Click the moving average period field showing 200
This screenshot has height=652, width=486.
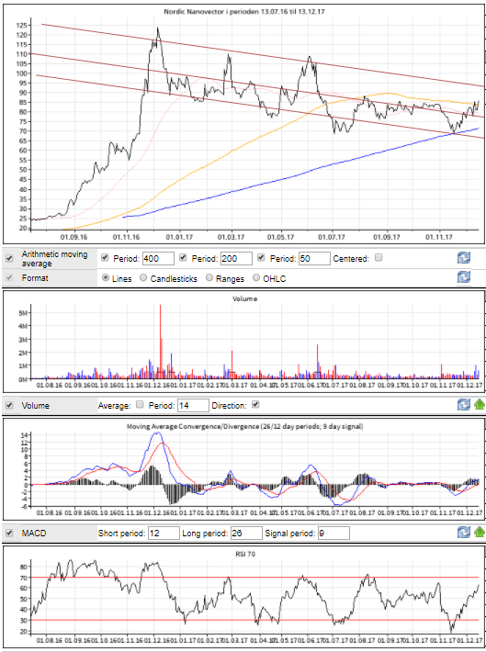click(236, 259)
